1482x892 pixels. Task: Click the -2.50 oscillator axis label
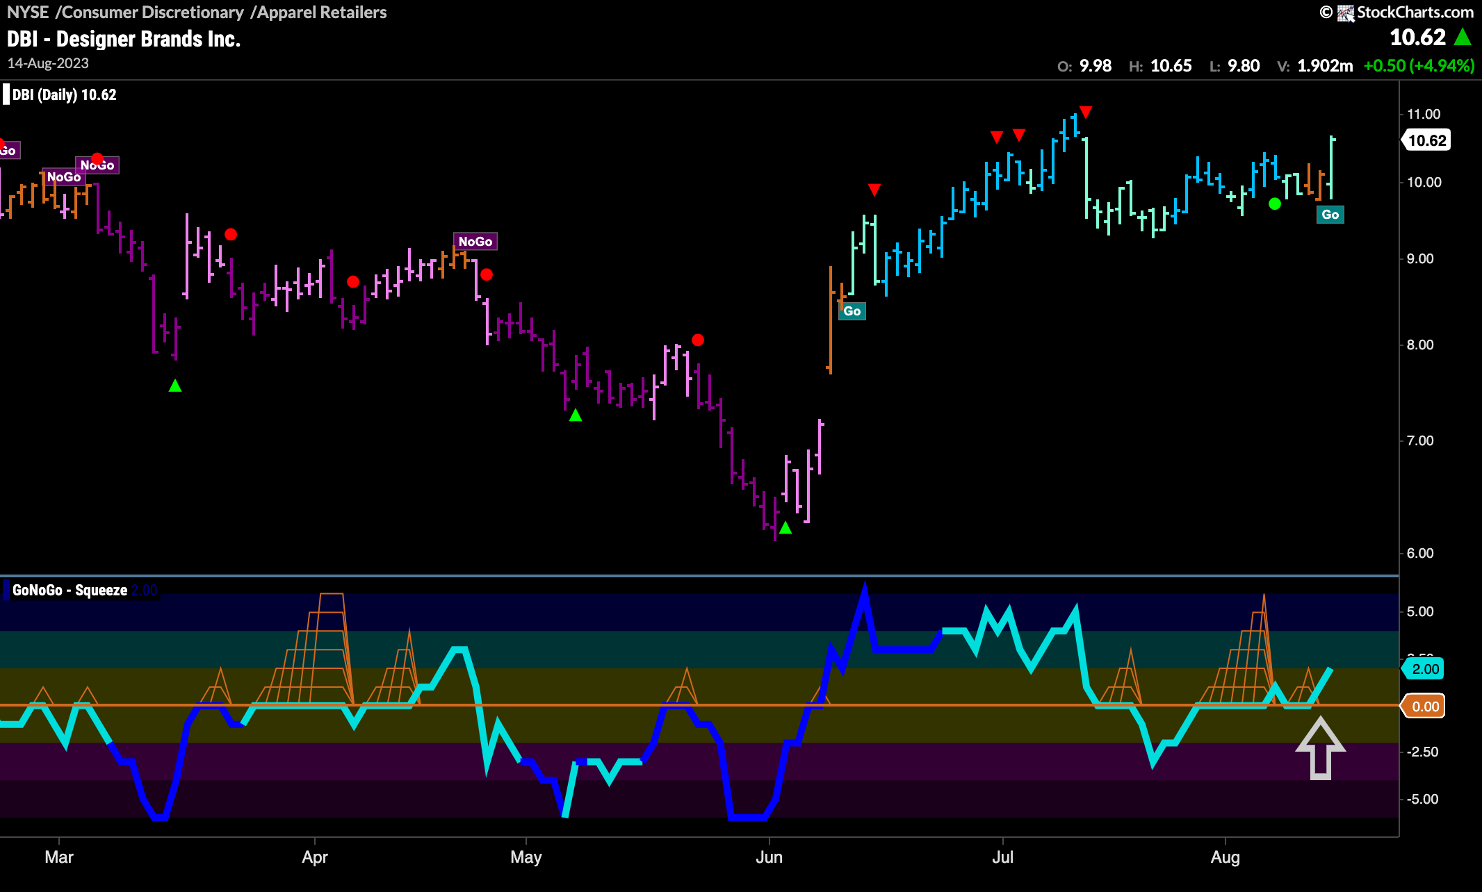(1422, 752)
